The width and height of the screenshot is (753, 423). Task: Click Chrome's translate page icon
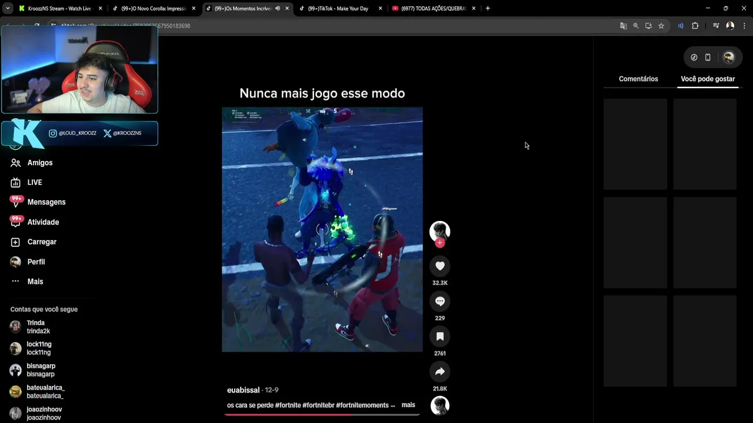coord(623,26)
